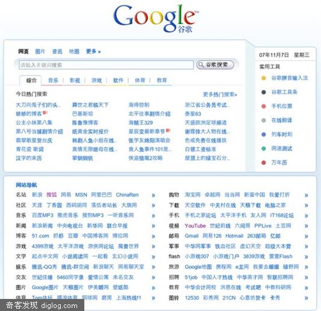Expand the 手机 row » arrow
Viewport: 321px width, 311px height.
(307, 216)
